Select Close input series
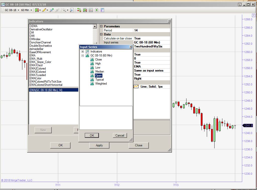Image resolution: width=257 pixels, height=190 pixels. pos(98,59)
